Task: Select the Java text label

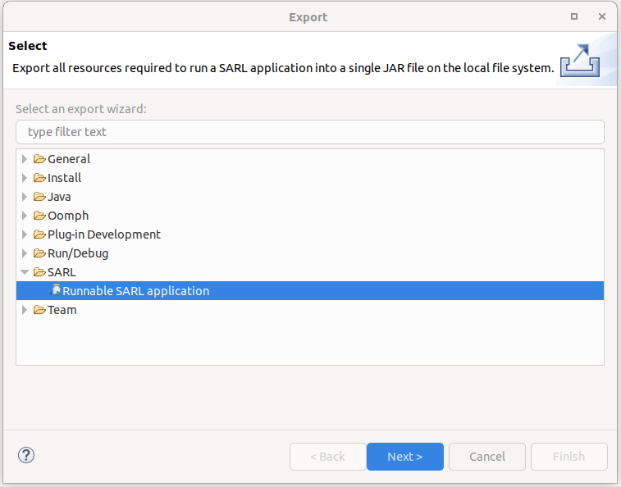Action: point(59,197)
